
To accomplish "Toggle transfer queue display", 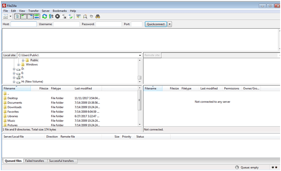I will click(x=37, y=17).
